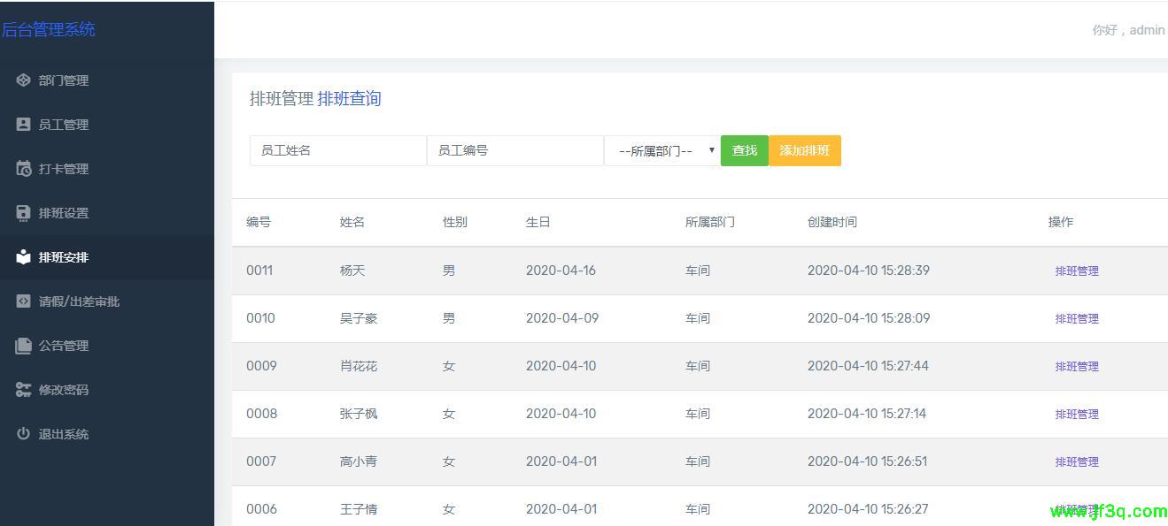This screenshot has width=1168, height=526.
Task: Switch to 排班查询 view
Action: pyautogui.click(x=349, y=98)
